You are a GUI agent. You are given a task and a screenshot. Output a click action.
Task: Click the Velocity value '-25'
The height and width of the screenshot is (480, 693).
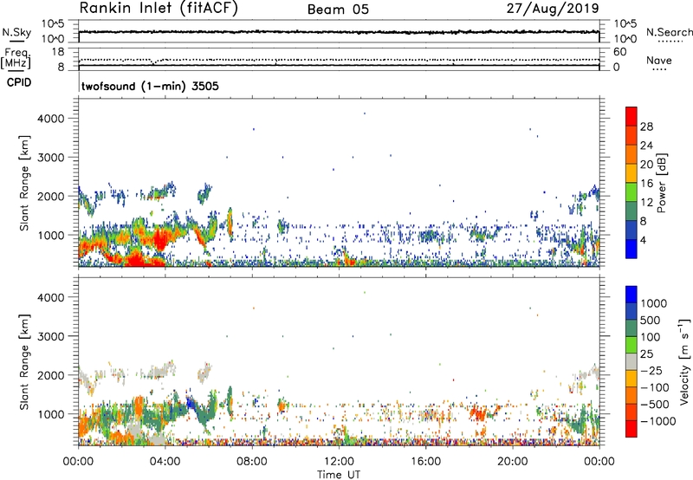click(x=651, y=371)
